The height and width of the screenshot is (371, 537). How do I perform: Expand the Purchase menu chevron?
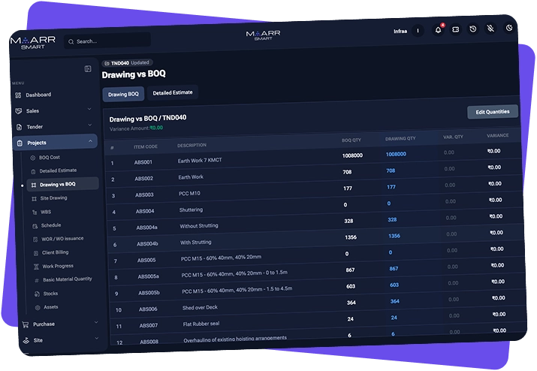[96, 322]
